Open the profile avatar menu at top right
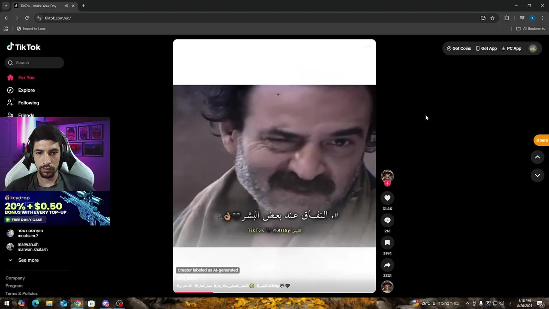The height and width of the screenshot is (309, 549). [x=533, y=48]
